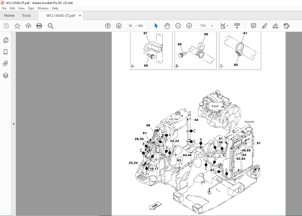Open the Sign menu

[31, 8]
